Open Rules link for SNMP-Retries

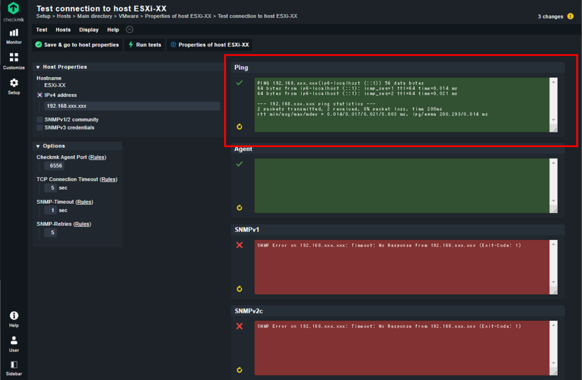click(82, 224)
